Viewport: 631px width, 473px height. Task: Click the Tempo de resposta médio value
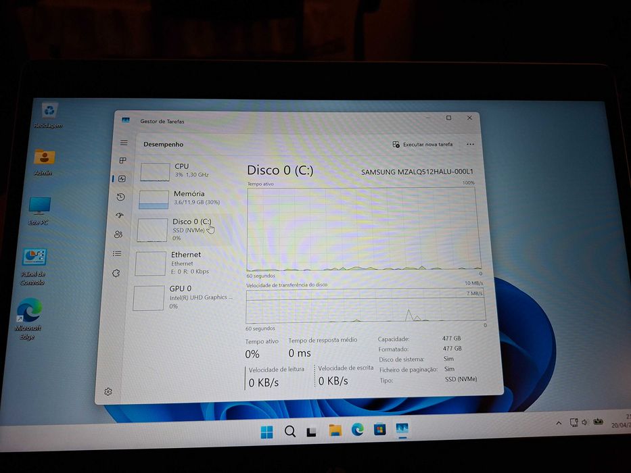point(300,353)
